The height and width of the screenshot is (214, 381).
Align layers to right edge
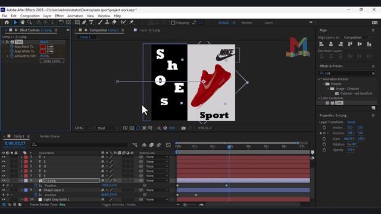pos(341,44)
